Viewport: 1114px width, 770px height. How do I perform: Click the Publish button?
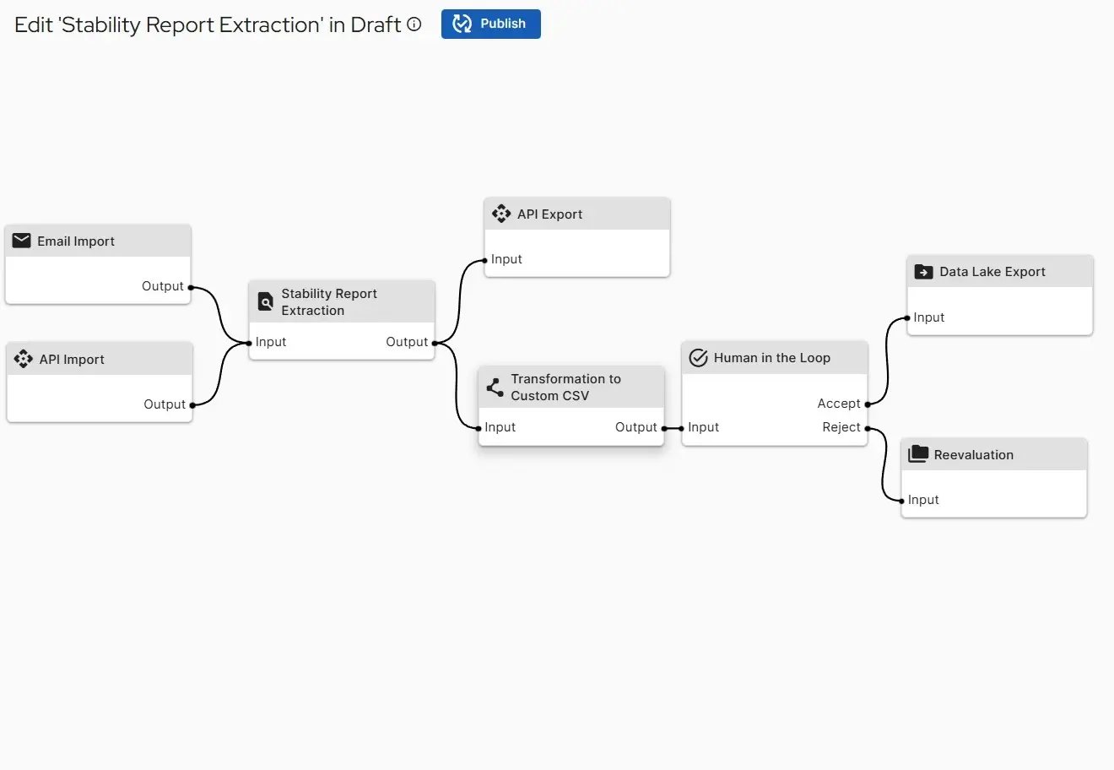tap(490, 24)
